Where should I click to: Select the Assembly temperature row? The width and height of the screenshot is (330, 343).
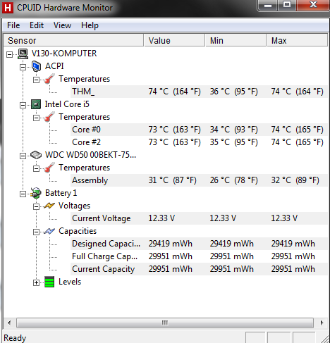(199, 180)
